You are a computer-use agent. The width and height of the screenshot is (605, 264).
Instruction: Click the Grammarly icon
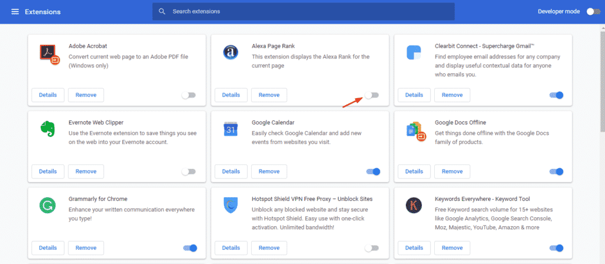(x=47, y=206)
